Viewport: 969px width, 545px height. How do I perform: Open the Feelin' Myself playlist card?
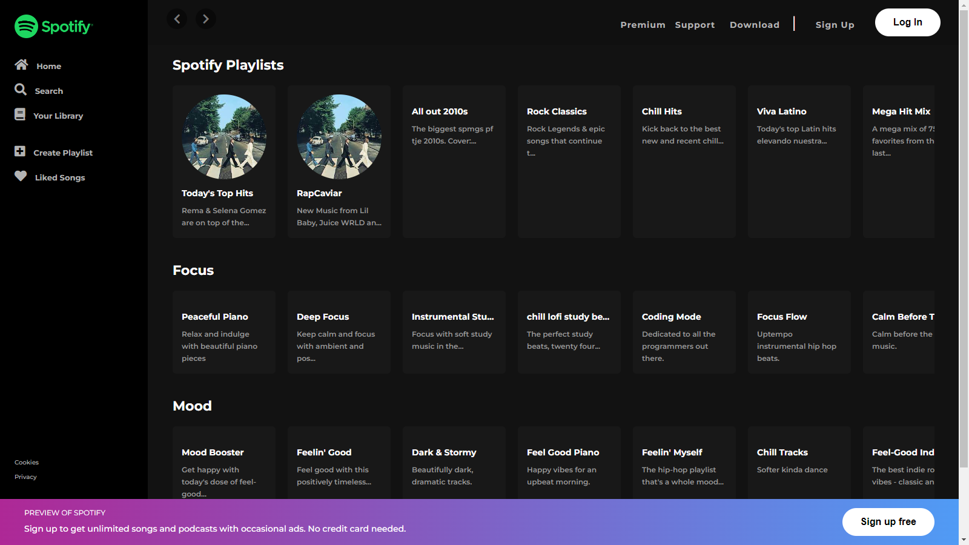684,463
